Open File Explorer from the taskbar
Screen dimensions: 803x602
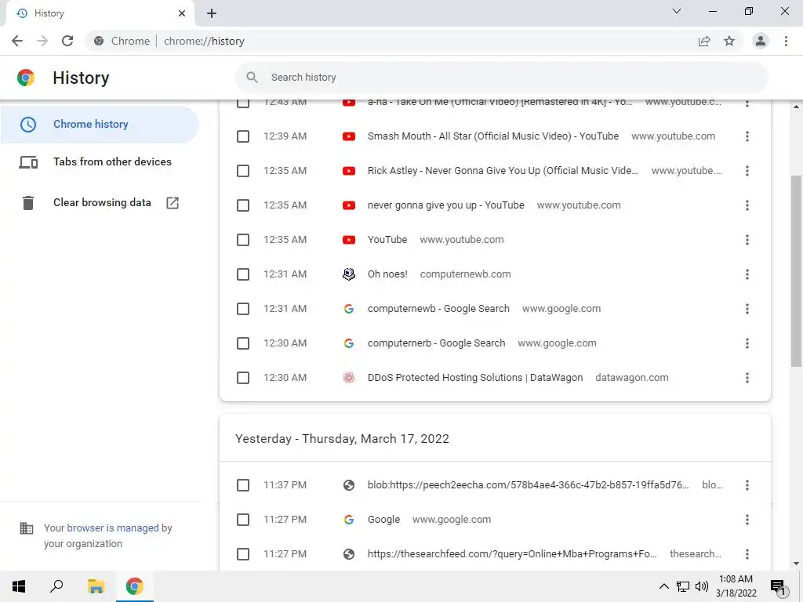96,586
